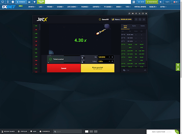Open the Payments button with dollar sign
The height and width of the screenshot is (134, 182).
[x=21, y=2]
